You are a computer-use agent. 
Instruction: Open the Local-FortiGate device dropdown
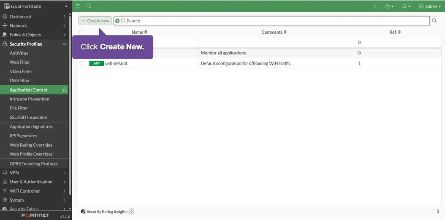pyautogui.click(x=66, y=6)
